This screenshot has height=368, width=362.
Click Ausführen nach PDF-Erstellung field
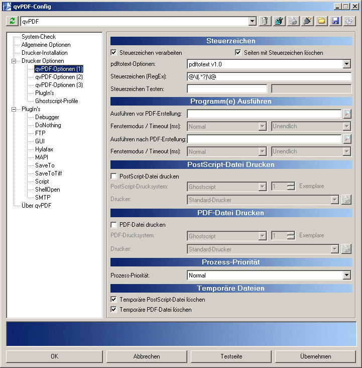click(x=264, y=139)
